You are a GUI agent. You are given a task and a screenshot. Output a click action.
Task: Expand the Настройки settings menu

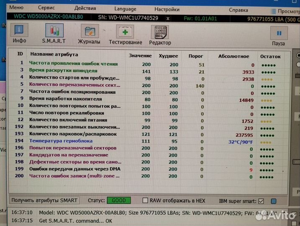(x=167, y=9)
